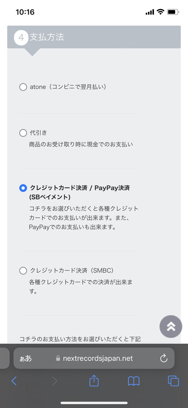Open the ぁあ reader and text size menu
Viewport: 188px width, 408px height.
tap(25, 358)
